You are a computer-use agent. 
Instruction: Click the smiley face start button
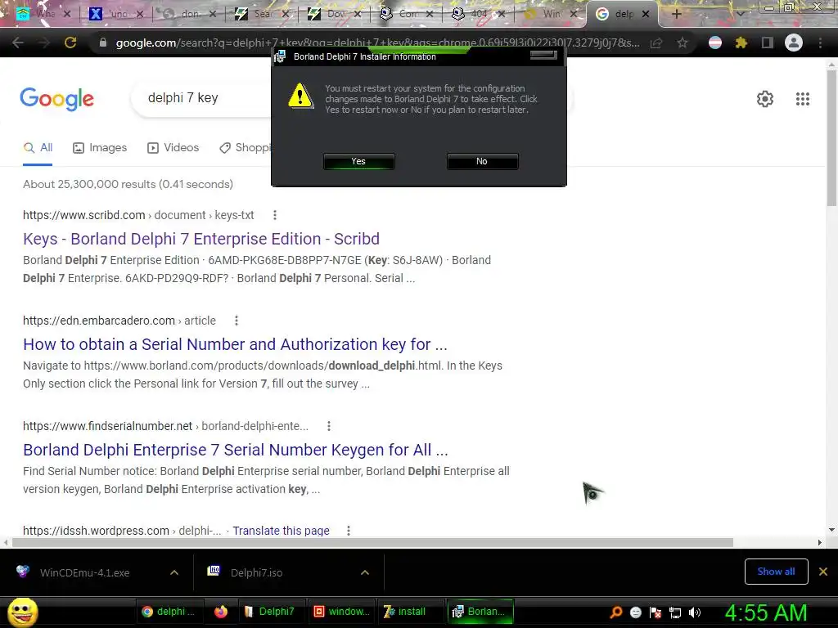[x=23, y=612]
